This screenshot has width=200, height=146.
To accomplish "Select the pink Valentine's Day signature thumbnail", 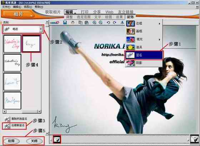I will click(12, 44).
